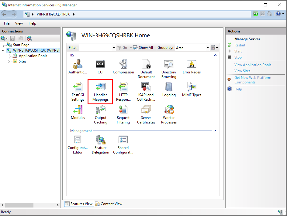Open the Request Filtering feature

(x=123, y=114)
